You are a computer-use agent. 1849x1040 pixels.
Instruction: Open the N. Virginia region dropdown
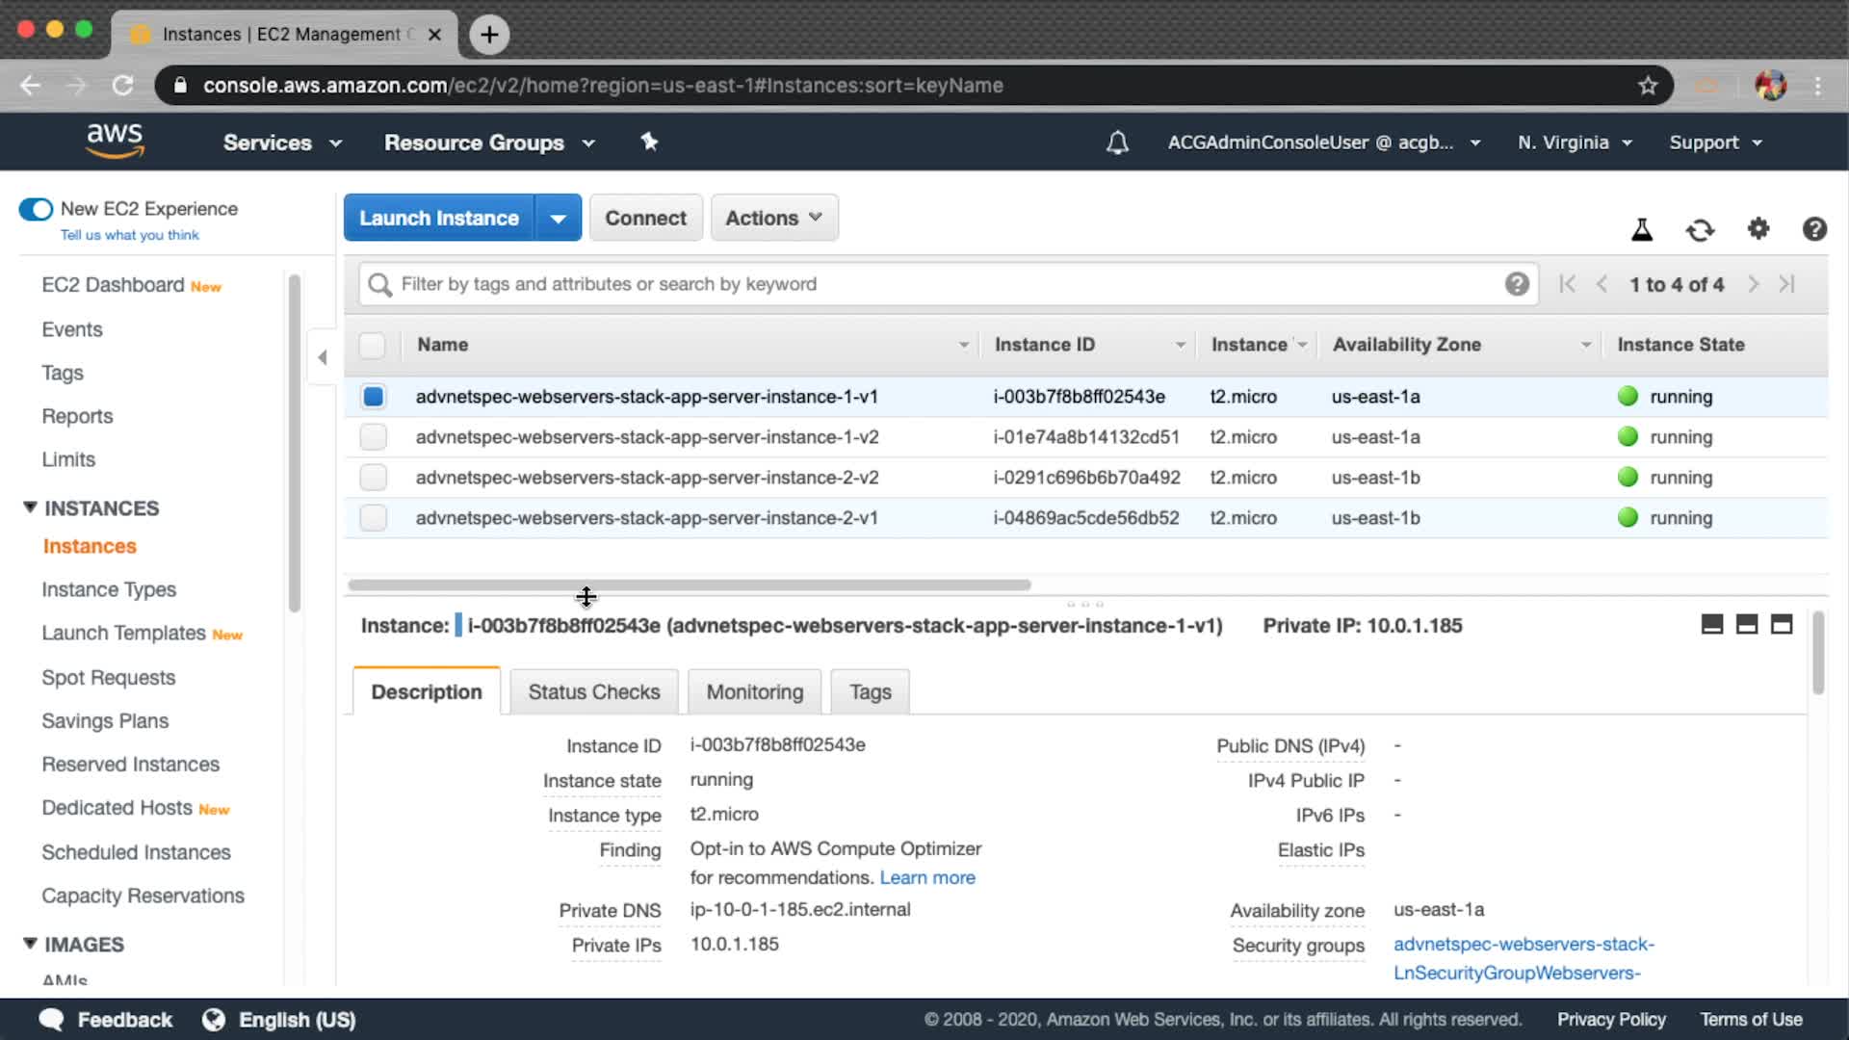[1575, 143]
